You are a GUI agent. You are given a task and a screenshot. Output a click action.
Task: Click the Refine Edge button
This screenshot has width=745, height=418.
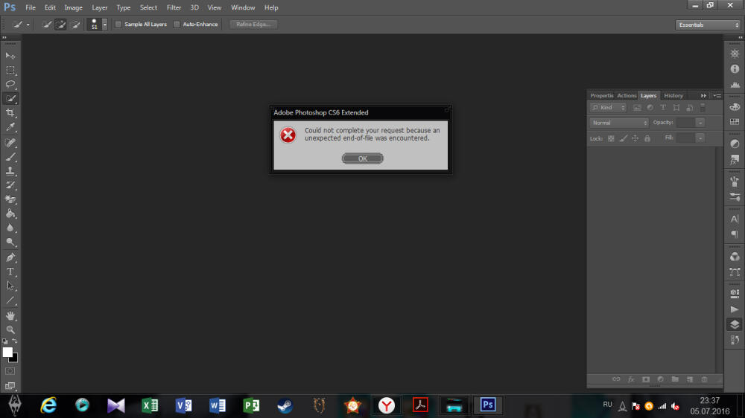click(253, 25)
